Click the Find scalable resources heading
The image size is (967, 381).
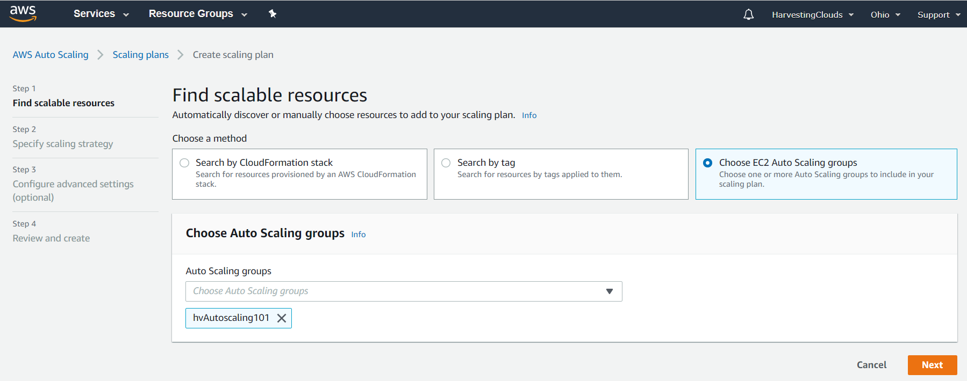[269, 95]
